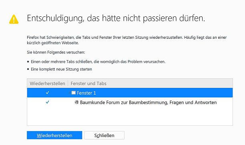The height and width of the screenshot is (145, 245).
Task: Select the Fenster 1 row label
Action: 86,93
